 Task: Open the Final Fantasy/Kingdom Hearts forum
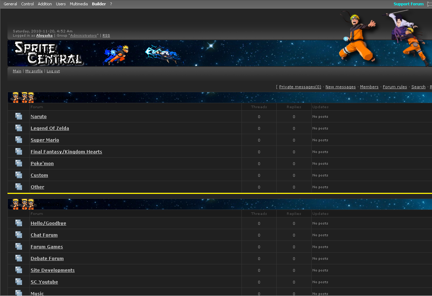pyautogui.click(x=66, y=152)
